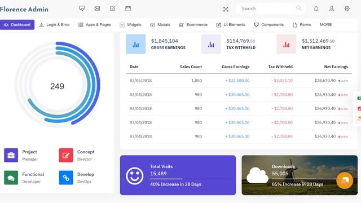This screenshot has width=361, height=203.
Task: Click the Tax Withheld column header
Action: [280, 67]
